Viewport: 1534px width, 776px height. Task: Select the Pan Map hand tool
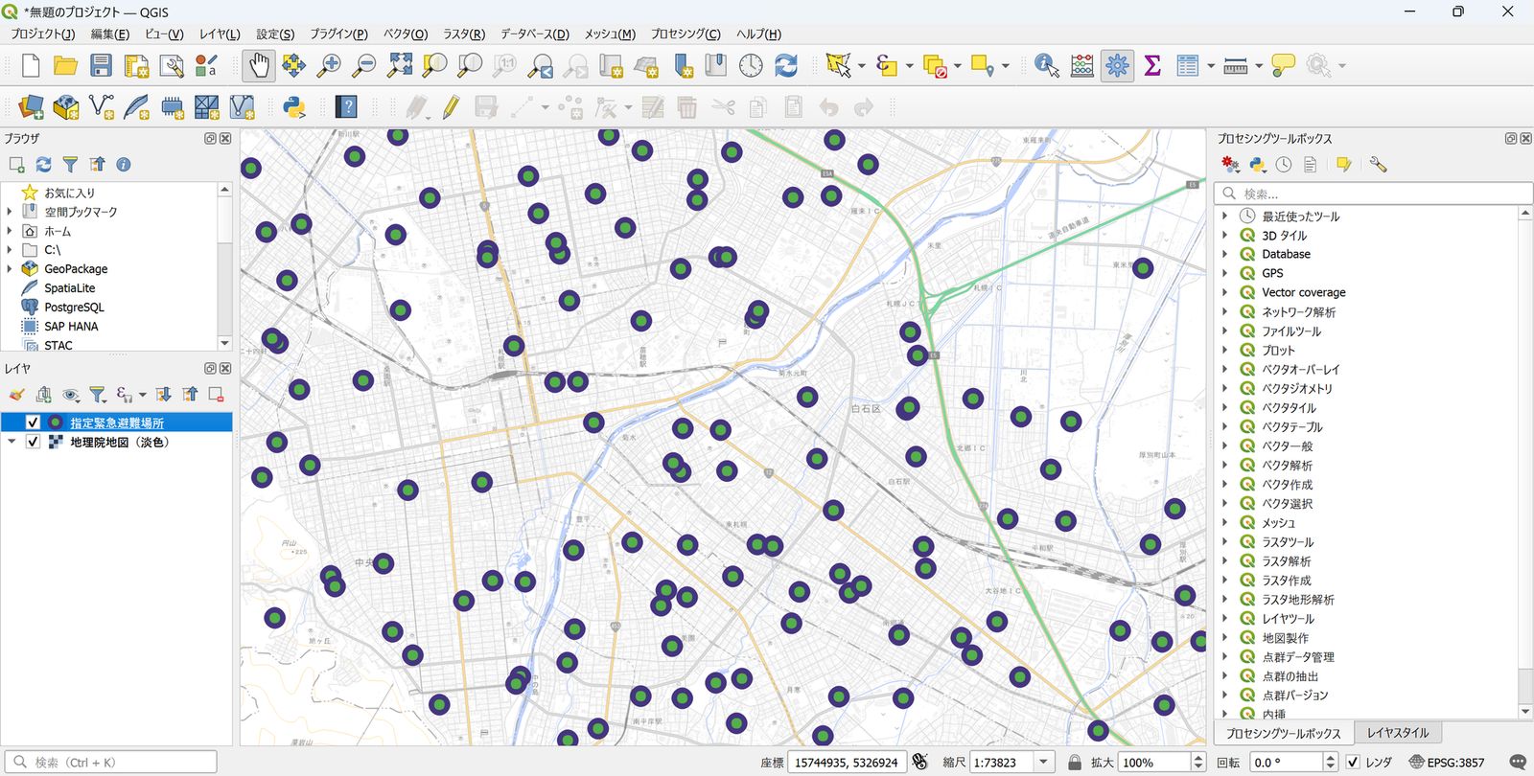[x=259, y=65]
